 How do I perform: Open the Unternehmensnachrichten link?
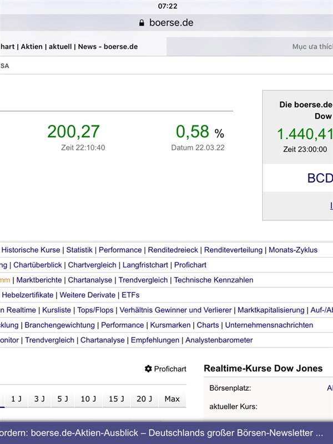point(269,325)
